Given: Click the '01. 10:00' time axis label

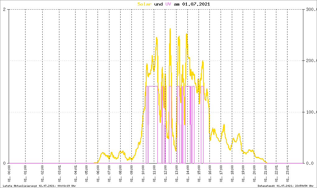Looking at the screenshot, I should click(143, 174).
